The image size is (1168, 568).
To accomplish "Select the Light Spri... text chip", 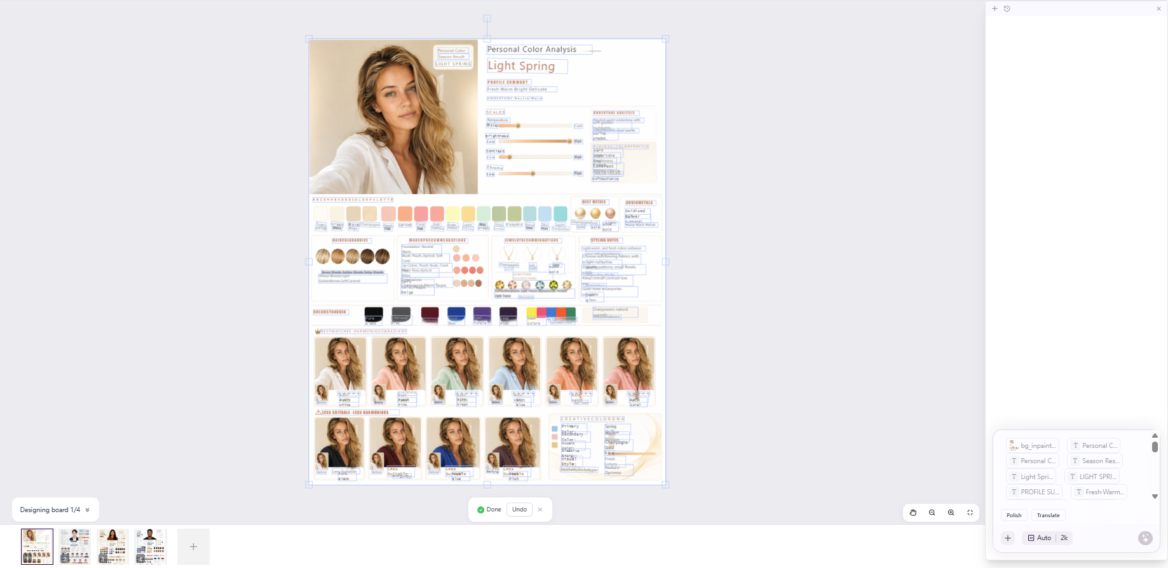I will pyautogui.click(x=1032, y=477).
